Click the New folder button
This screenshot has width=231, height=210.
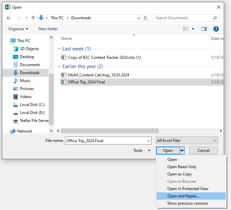(x=48, y=29)
